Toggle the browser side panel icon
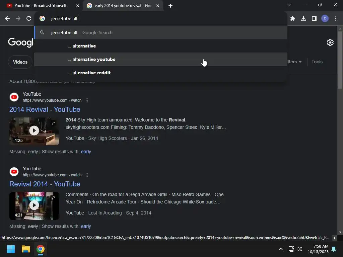Image resolution: width=343 pixels, height=257 pixels. (314, 19)
